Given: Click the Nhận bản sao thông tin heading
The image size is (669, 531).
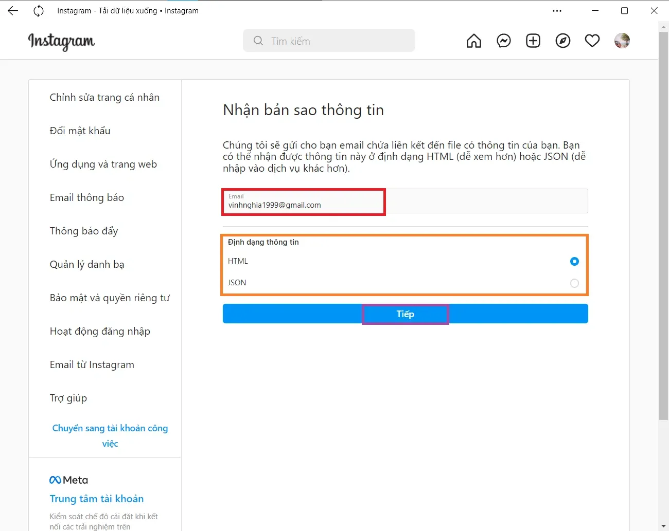Looking at the screenshot, I should pos(304,110).
